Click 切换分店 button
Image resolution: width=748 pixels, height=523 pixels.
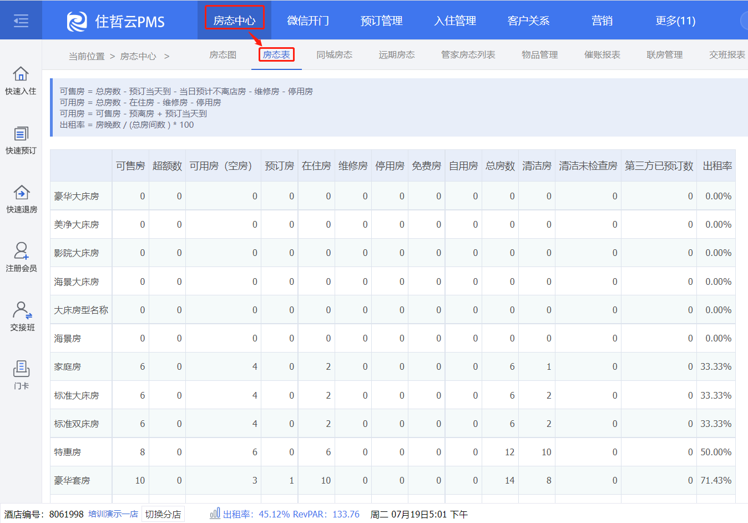[x=163, y=514]
